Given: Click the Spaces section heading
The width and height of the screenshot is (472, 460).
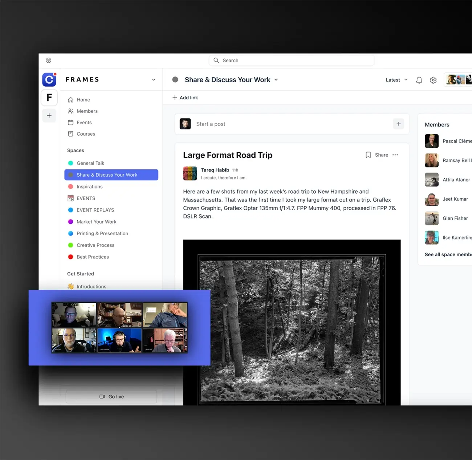Looking at the screenshot, I should (76, 150).
